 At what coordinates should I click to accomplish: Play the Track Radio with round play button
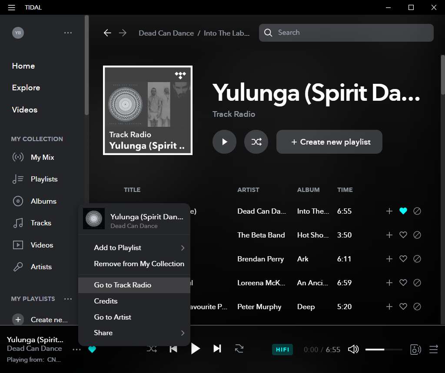click(x=224, y=142)
